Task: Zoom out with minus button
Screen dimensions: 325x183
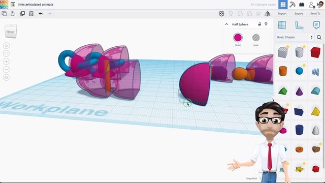Action: point(7,69)
